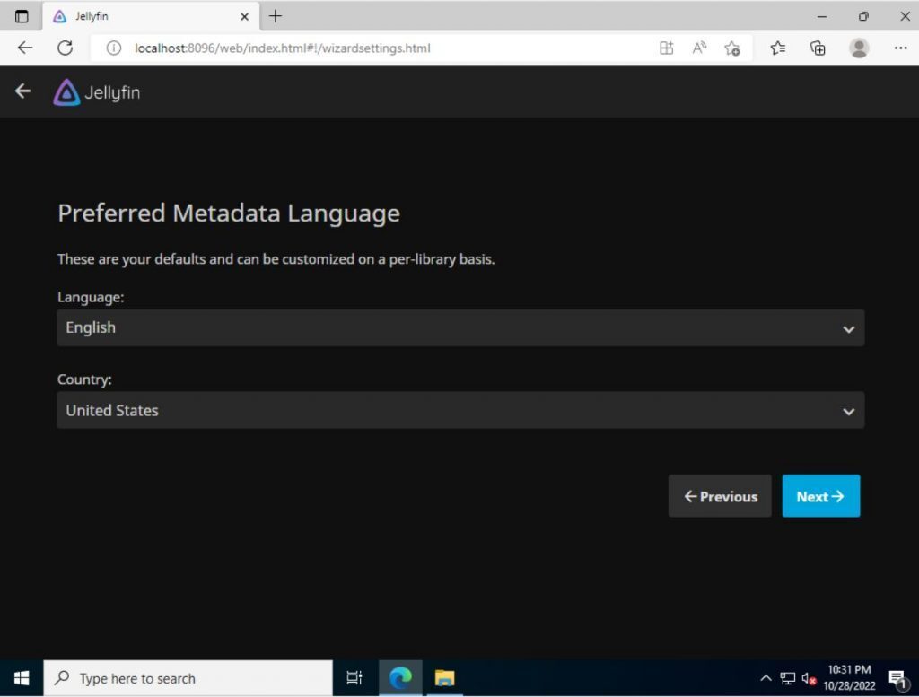Open the Settings and more menu

900,48
